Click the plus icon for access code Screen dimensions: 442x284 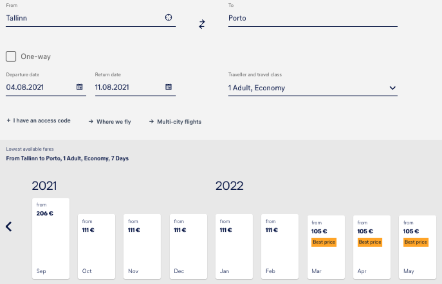[x=8, y=121]
